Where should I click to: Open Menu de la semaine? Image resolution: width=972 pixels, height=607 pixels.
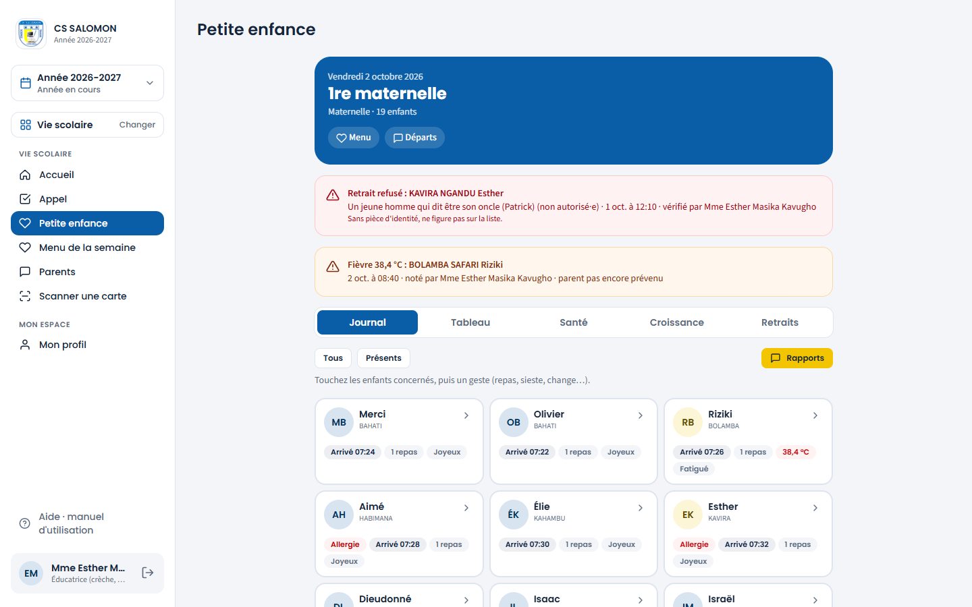pos(87,248)
